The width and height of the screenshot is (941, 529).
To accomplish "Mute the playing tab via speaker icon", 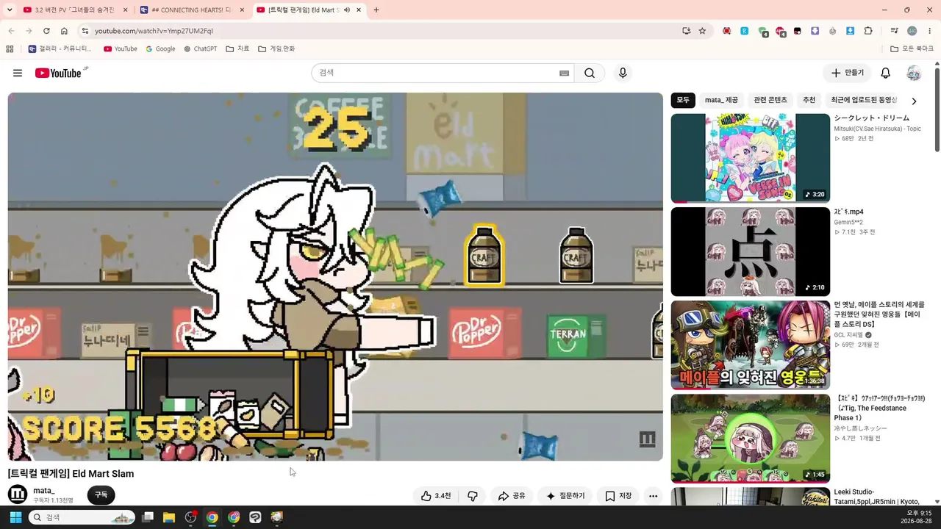I will (346, 10).
